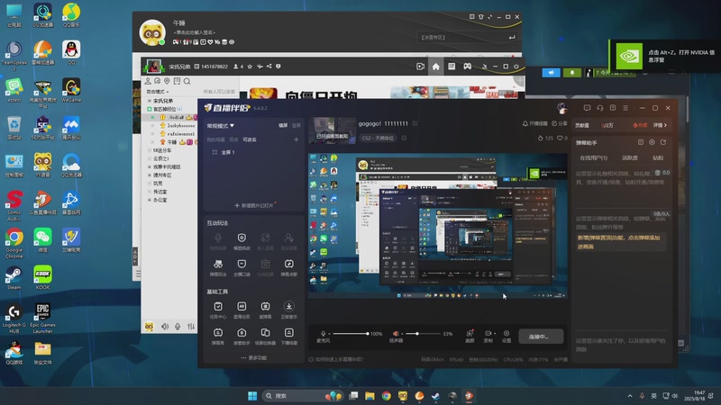Viewport: 721px width, 405px height.
Task: Open the 弹幕助手 settings gear icon
Action: point(652,142)
